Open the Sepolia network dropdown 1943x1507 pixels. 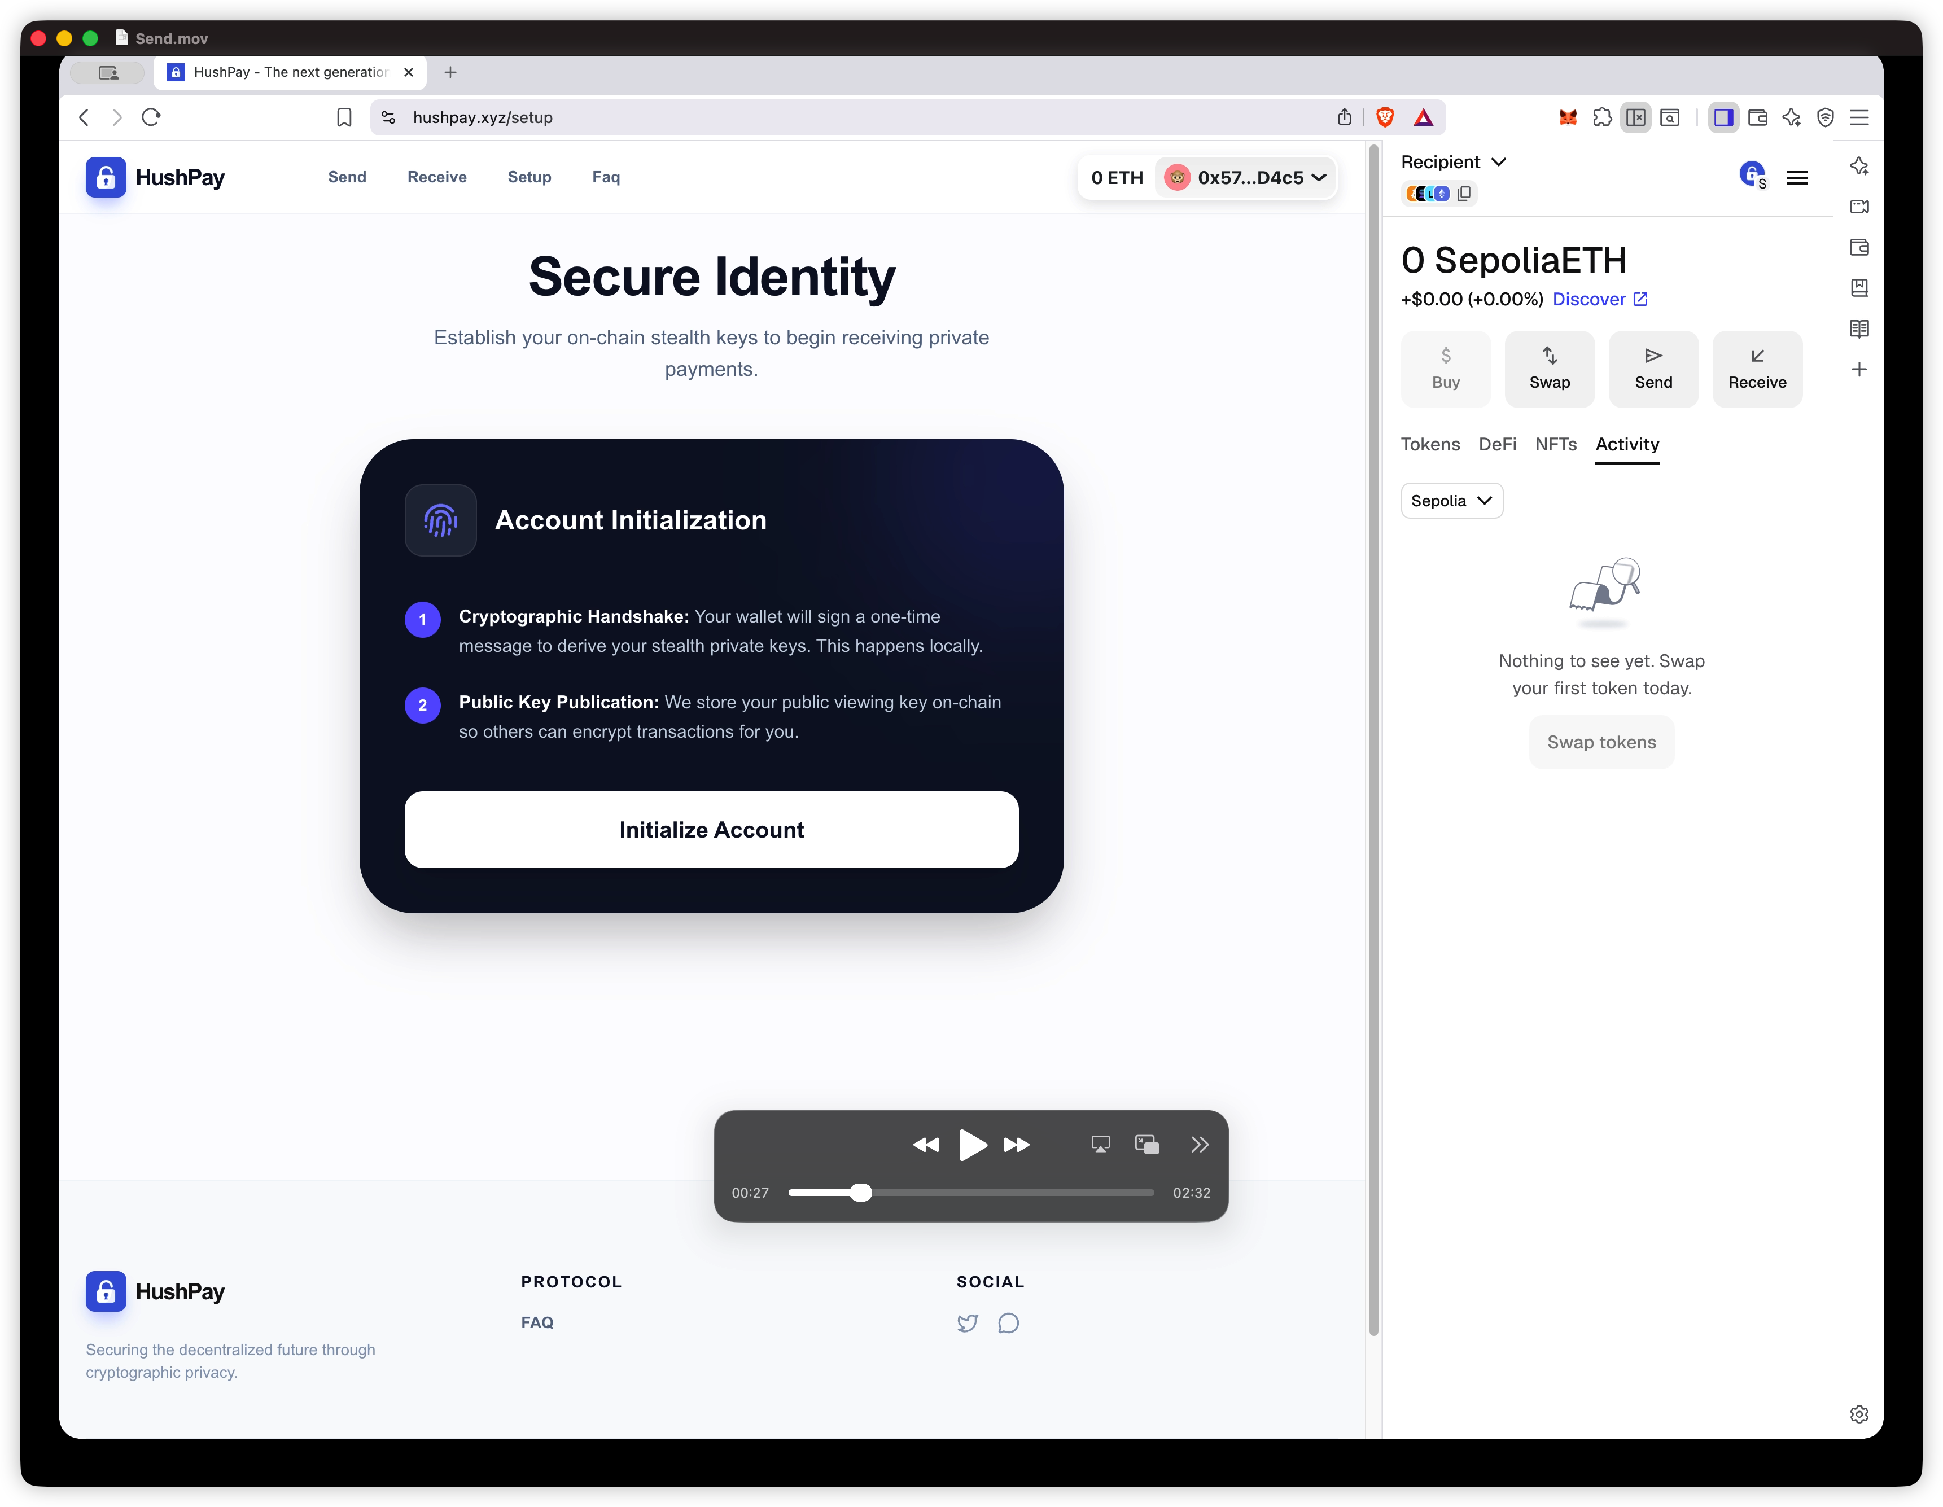point(1451,500)
